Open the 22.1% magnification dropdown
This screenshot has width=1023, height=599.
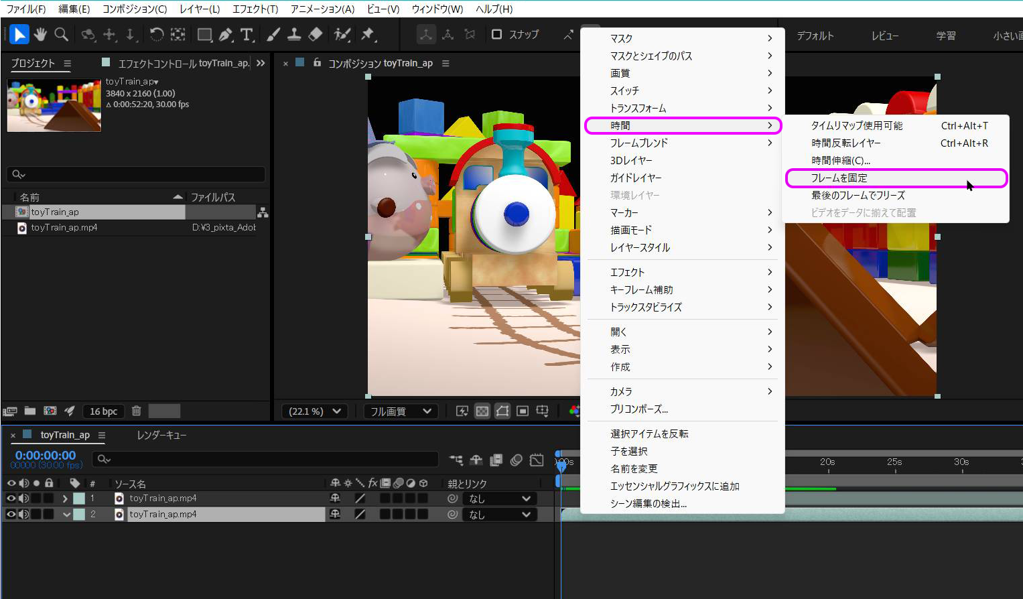tap(314, 411)
